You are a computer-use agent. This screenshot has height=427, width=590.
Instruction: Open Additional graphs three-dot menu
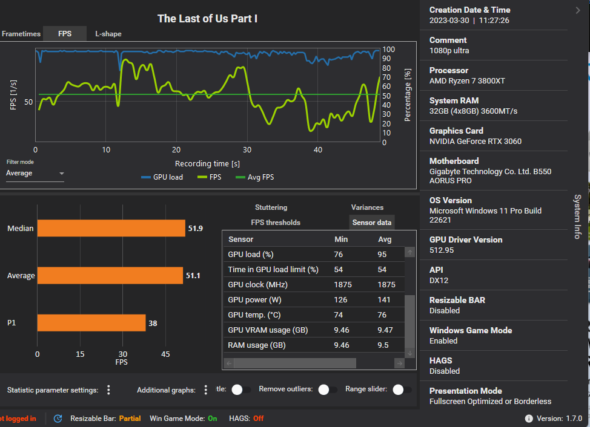(x=205, y=390)
